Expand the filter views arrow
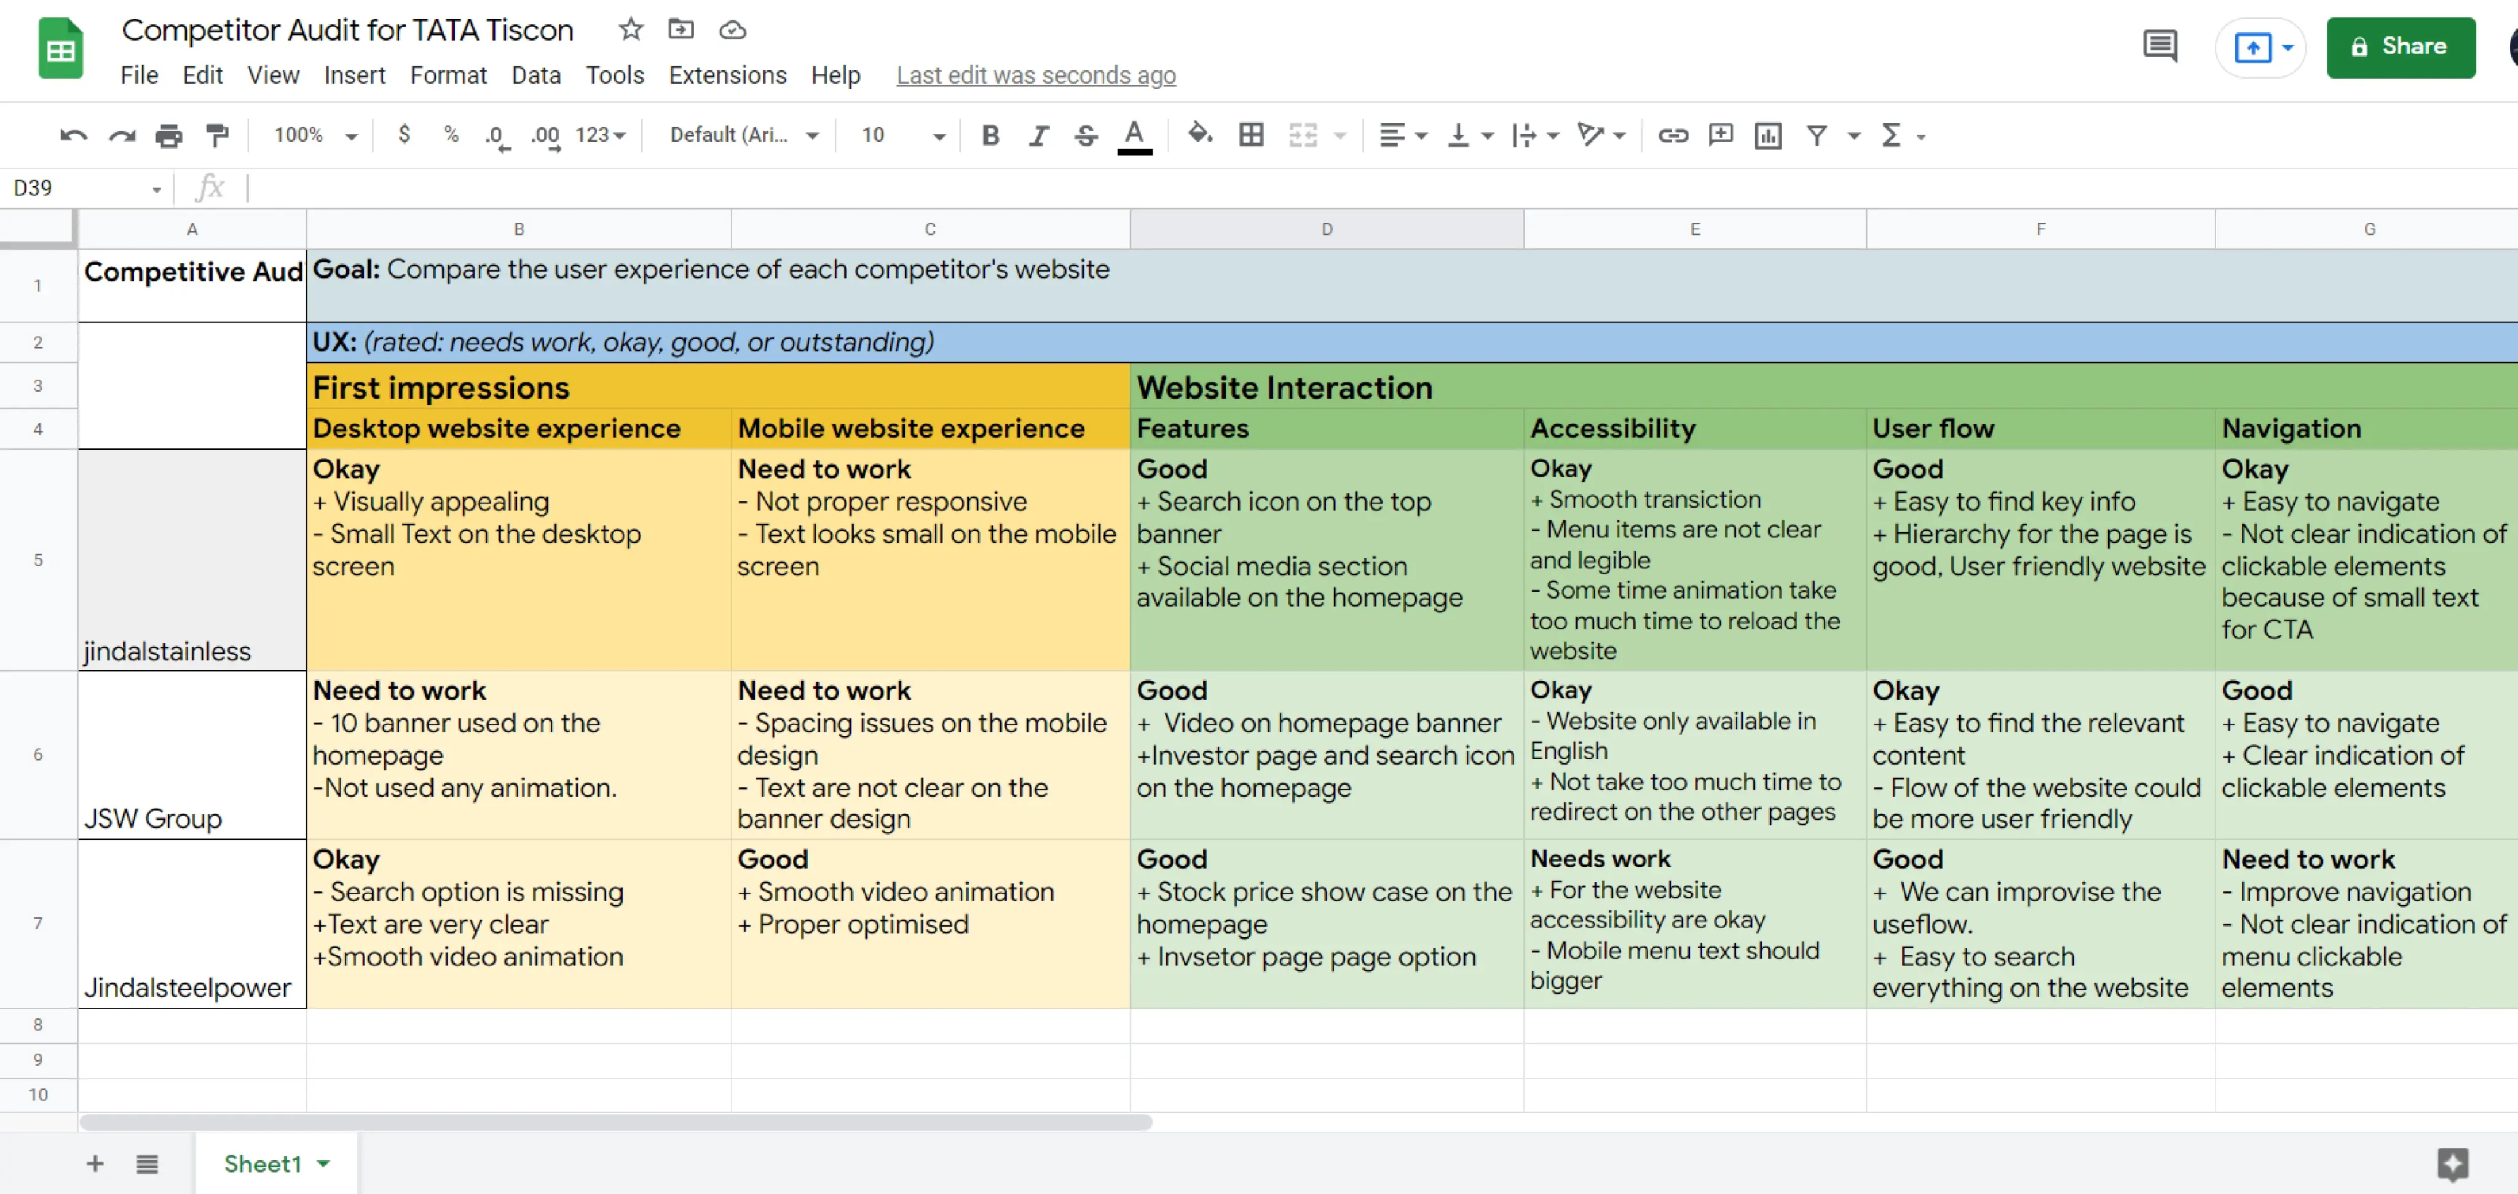This screenshot has width=2518, height=1194. click(x=1853, y=136)
